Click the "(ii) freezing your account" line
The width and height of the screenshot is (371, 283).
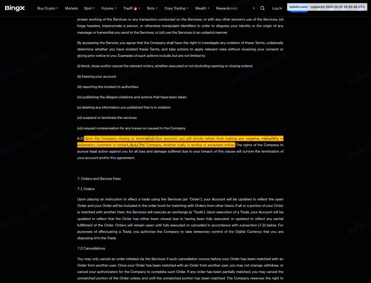97,76
